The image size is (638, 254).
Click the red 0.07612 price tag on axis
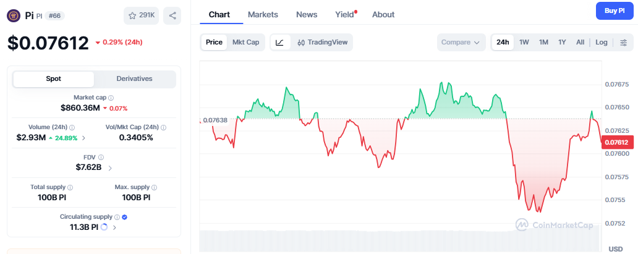617,143
